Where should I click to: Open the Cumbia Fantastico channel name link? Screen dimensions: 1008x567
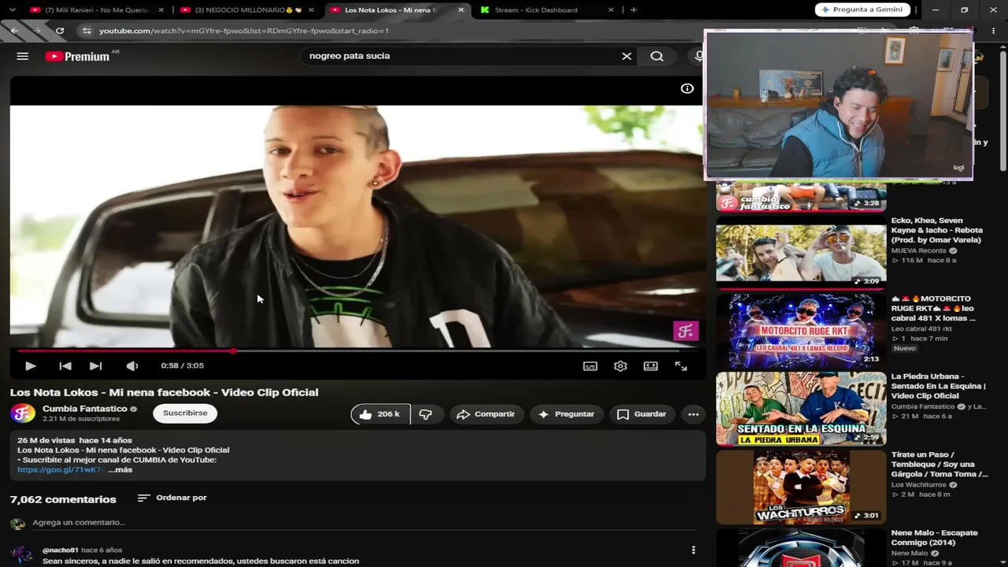click(84, 409)
